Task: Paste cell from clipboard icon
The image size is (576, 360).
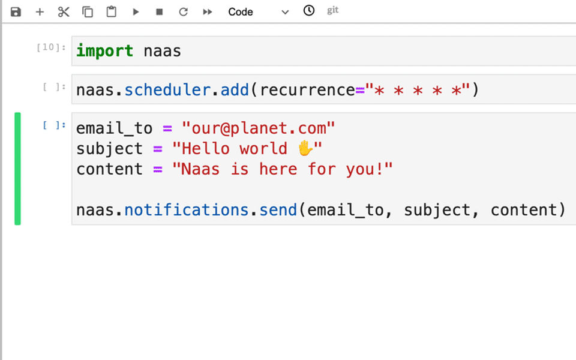Action: pyautogui.click(x=112, y=12)
